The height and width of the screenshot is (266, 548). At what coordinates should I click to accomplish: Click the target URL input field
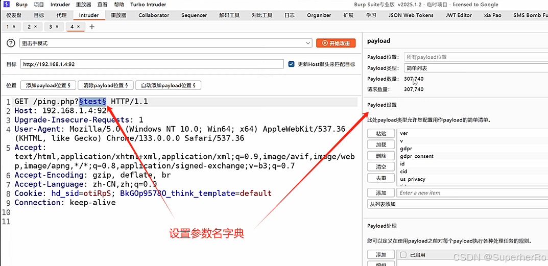click(x=152, y=64)
